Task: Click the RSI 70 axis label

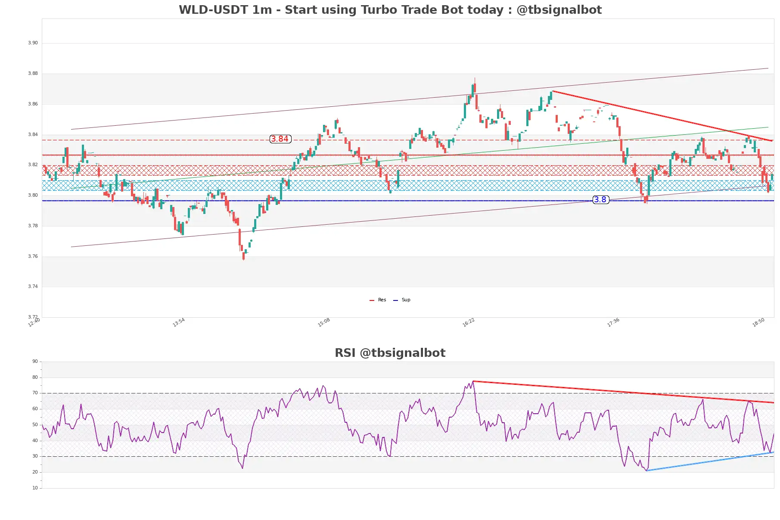Action: (35, 393)
